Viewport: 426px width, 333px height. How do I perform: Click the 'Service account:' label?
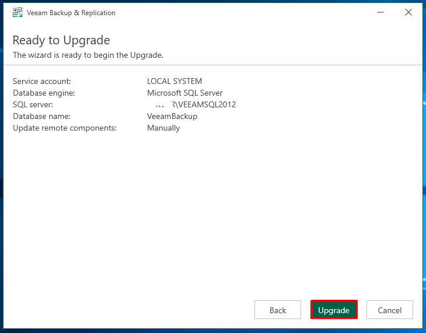42,81
